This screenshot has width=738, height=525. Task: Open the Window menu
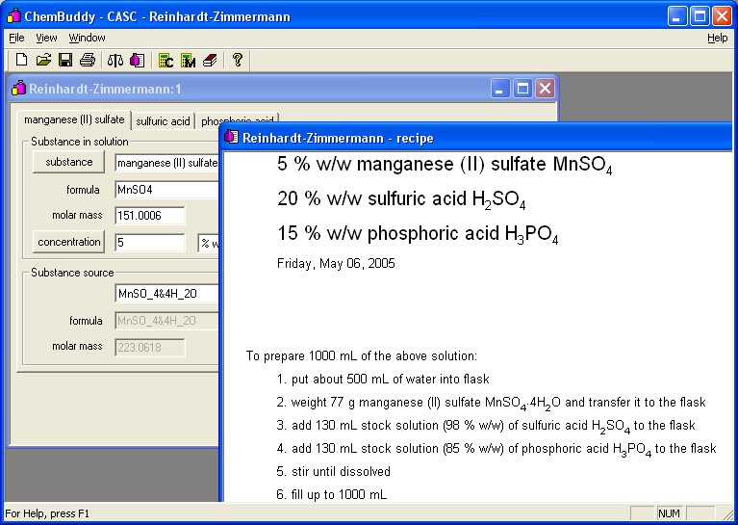[87, 38]
